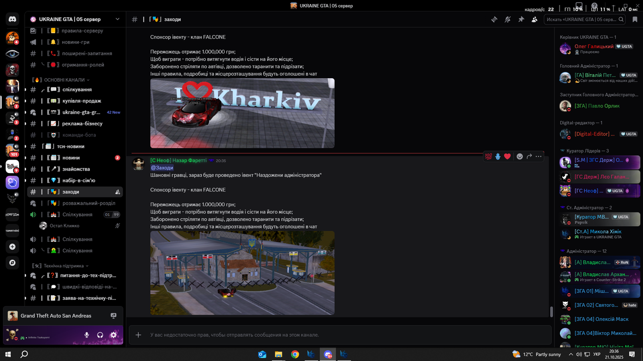Open File Explorer from taskbar
The height and width of the screenshot is (361, 643).
(x=278, y=354)
